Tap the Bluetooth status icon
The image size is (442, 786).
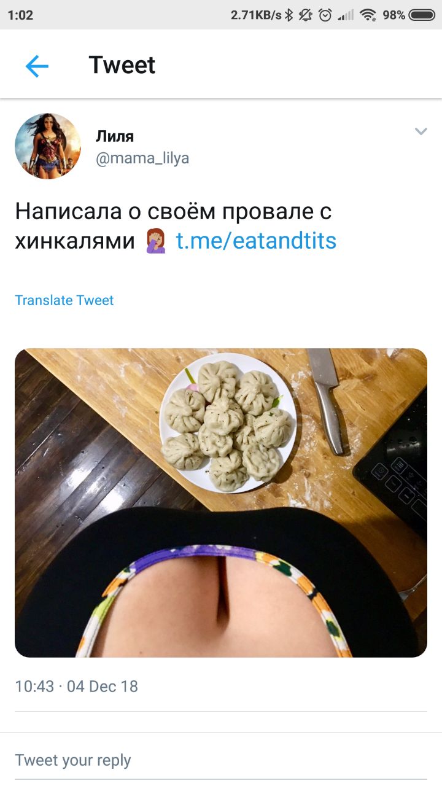pyautogui.click(x=289, y=15)
